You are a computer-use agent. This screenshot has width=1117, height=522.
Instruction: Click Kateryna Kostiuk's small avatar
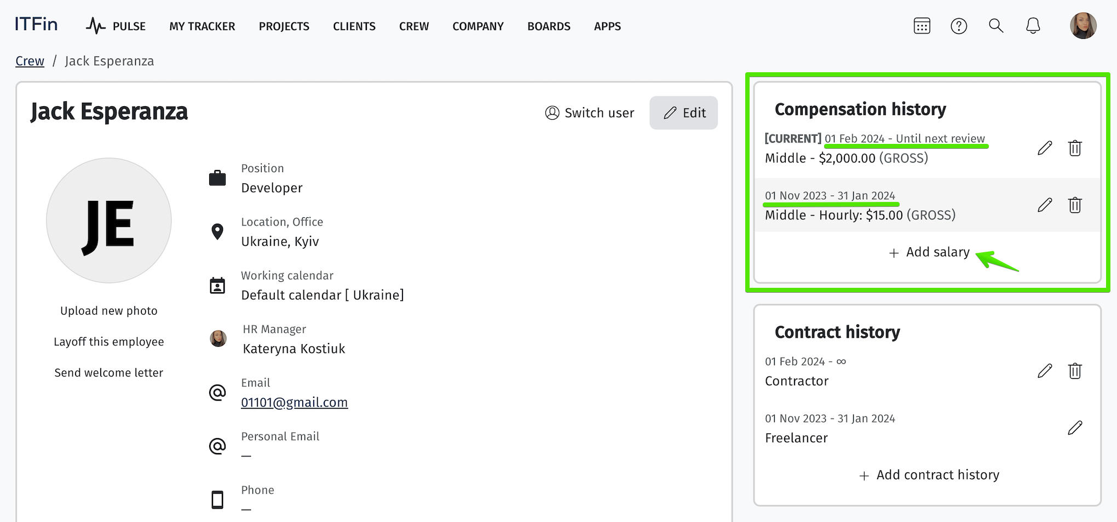click(218, 339)
